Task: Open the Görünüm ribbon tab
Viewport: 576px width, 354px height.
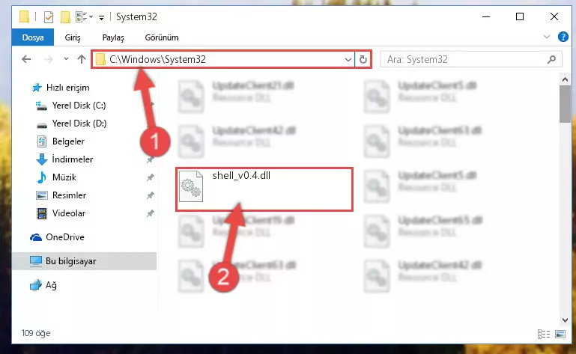Action: tap(162, 37)
